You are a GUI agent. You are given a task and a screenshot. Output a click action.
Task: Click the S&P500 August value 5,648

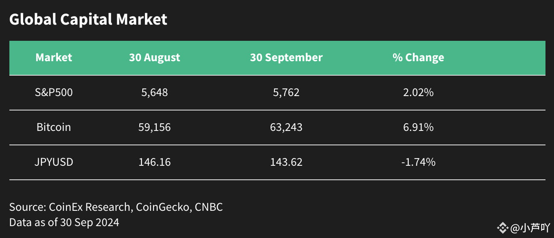155,93
